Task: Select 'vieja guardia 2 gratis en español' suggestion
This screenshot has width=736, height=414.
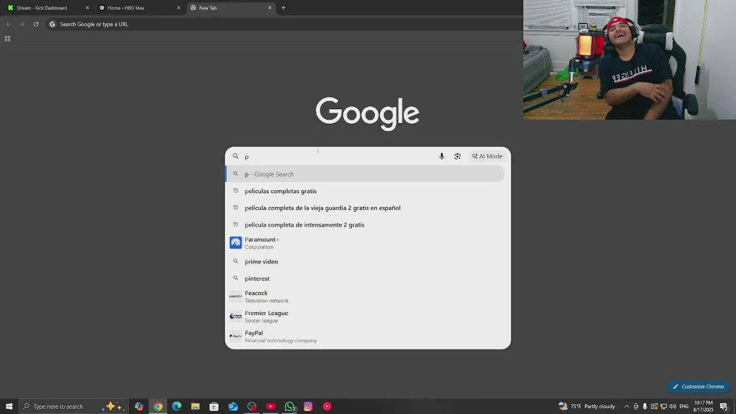Action: (x=365, y=208)
